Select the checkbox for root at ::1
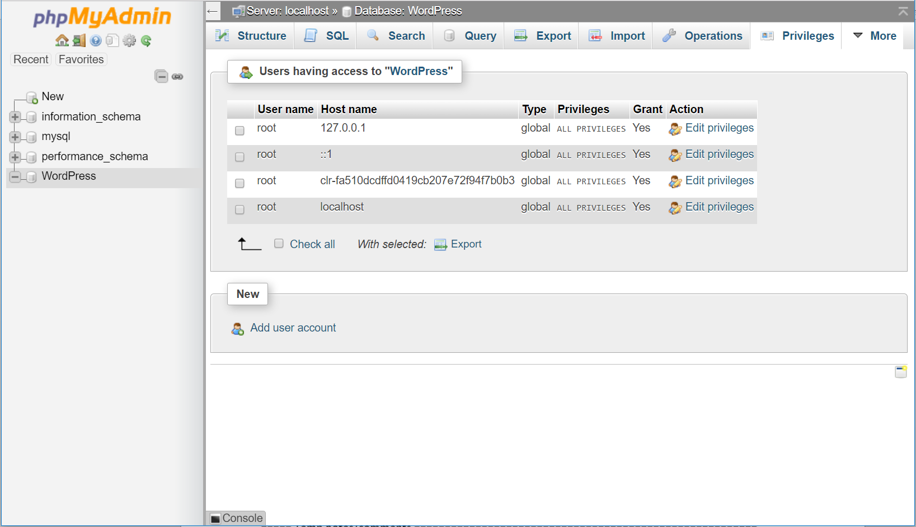The width and height of the screenshot is (916, 527). point(239,157)
